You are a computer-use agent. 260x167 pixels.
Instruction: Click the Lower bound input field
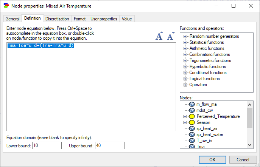[x=47, y=145]
